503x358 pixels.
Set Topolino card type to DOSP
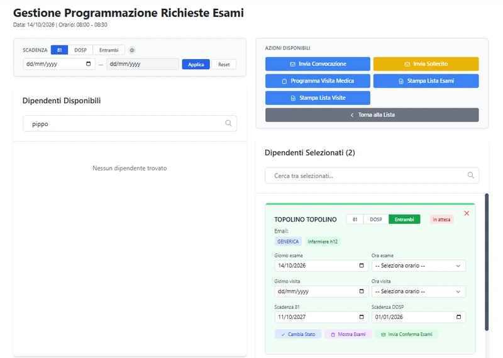[x=376, y=220]
